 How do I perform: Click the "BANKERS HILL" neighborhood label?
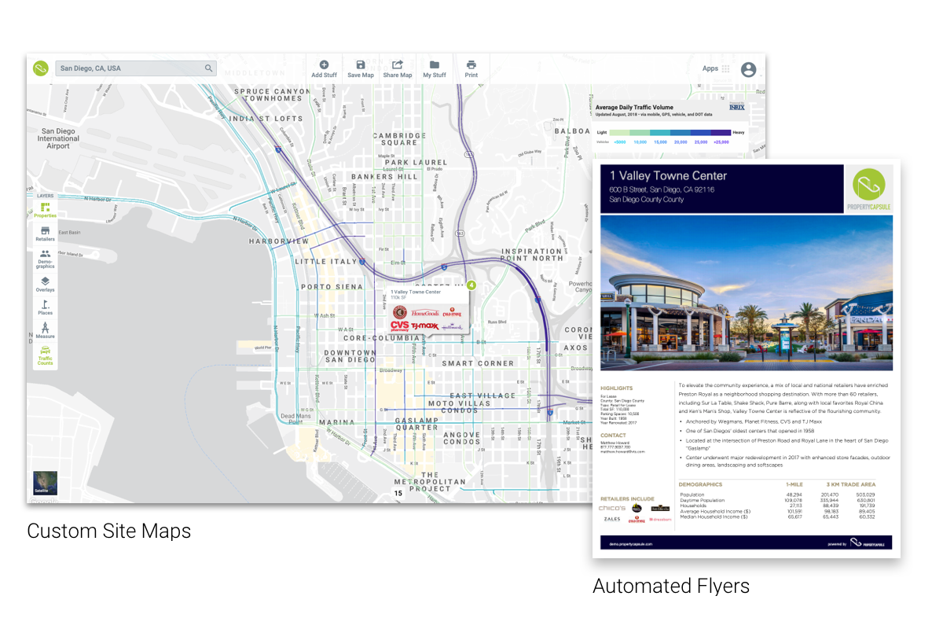tap(384, 177)
